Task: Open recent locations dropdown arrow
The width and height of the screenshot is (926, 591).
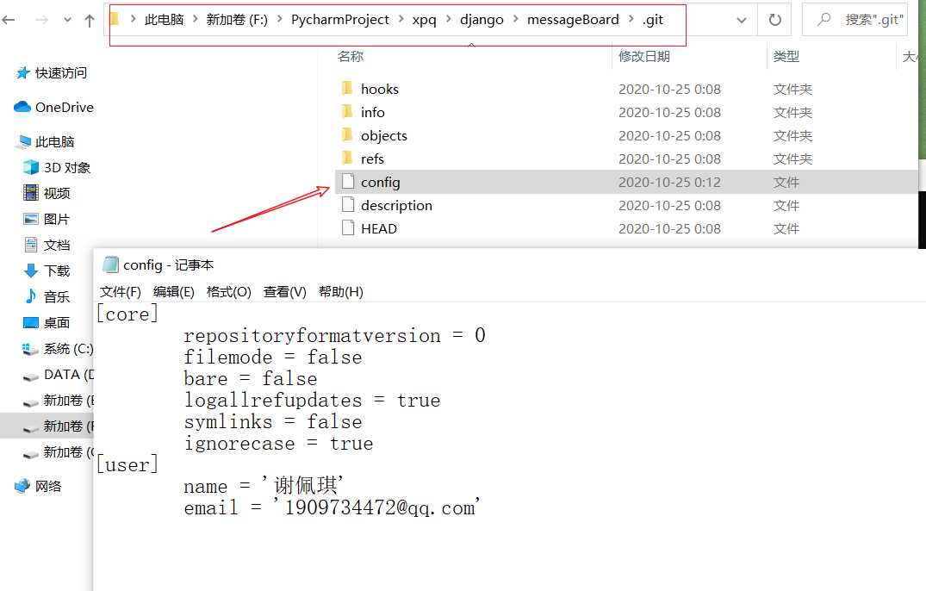Action: (x=67, y=20)
